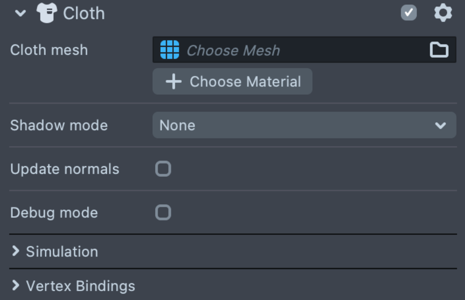465x300 pixels.
Task: Click the Debug mode label
Action: click(x=54, y=213)
